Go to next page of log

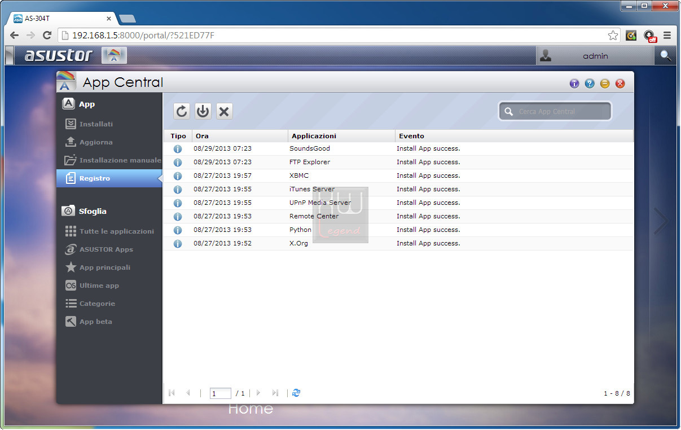[x=258, y=393]
